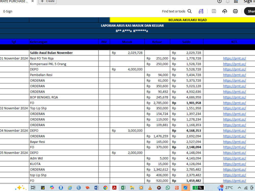
Task: Open Task View in taskbar
Action: pyautogui.click(x=33, y=188)
